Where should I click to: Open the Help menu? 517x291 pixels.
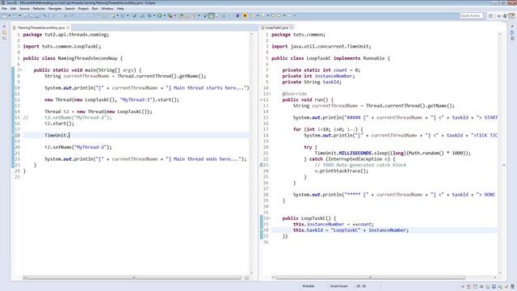(x=120, y=9)
